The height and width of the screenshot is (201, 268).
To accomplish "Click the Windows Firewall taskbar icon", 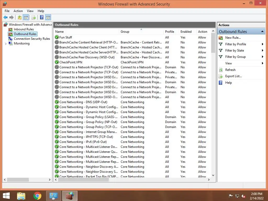I will [x=70, y=196].
